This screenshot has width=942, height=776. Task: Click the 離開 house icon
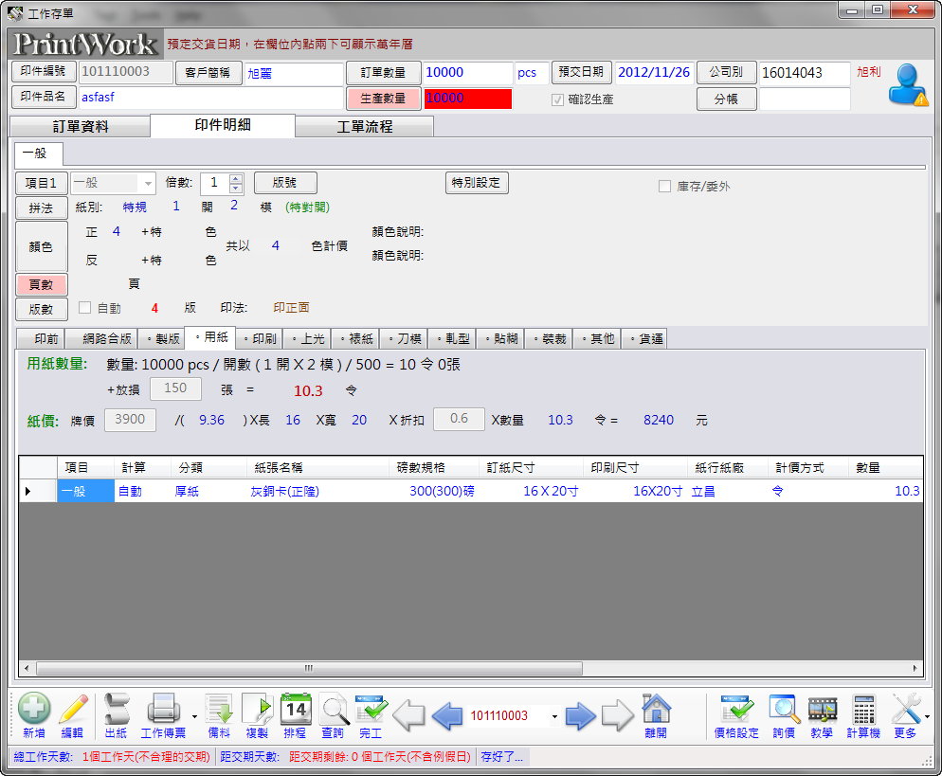click(x=656, y=709)
